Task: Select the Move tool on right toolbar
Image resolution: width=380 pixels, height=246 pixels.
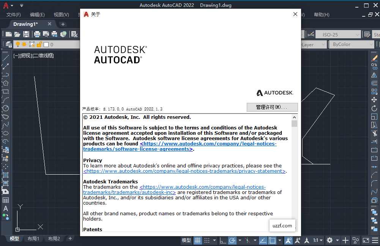Action: 374,100
